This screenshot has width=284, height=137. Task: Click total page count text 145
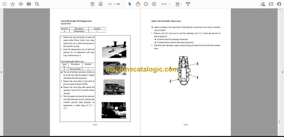118,4
